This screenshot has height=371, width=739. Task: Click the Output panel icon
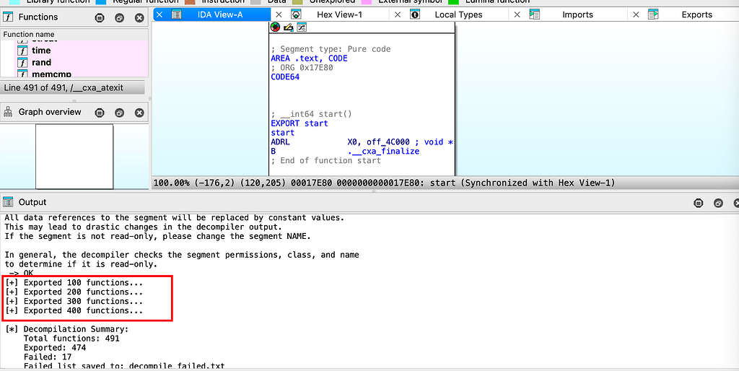click(8, 202)
